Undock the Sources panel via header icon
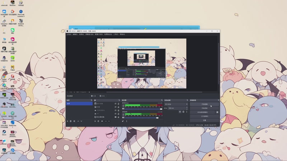 pyautogui.click(x=119, y=100)
